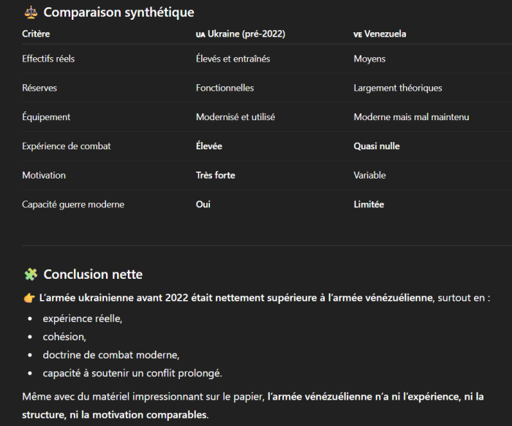
Task: Click the puzzle piece emoji beside Conclusion nette
Action: coord(30,274)
